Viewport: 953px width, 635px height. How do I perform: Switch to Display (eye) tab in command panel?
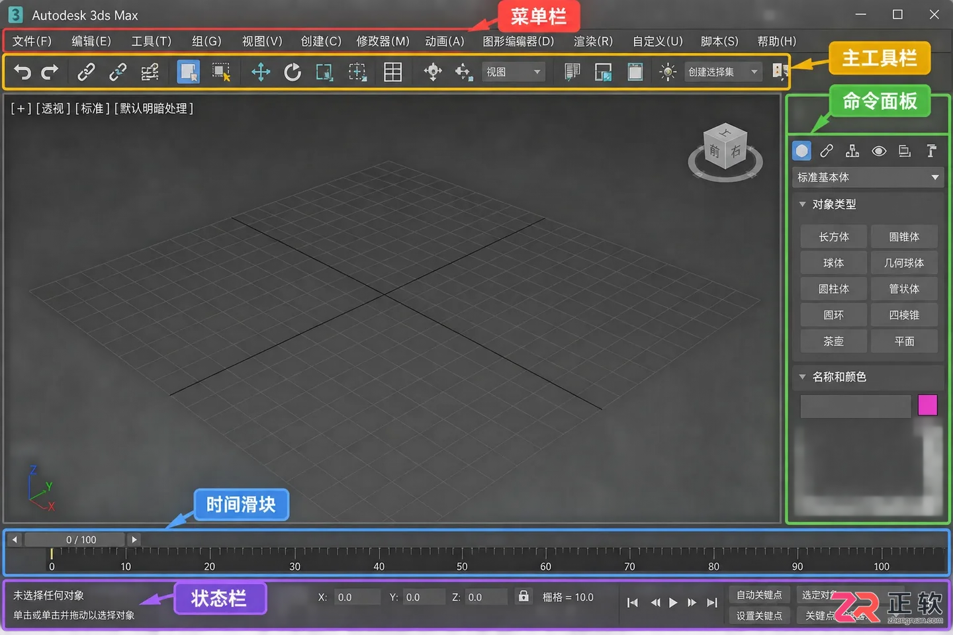[x=879, y=151]
